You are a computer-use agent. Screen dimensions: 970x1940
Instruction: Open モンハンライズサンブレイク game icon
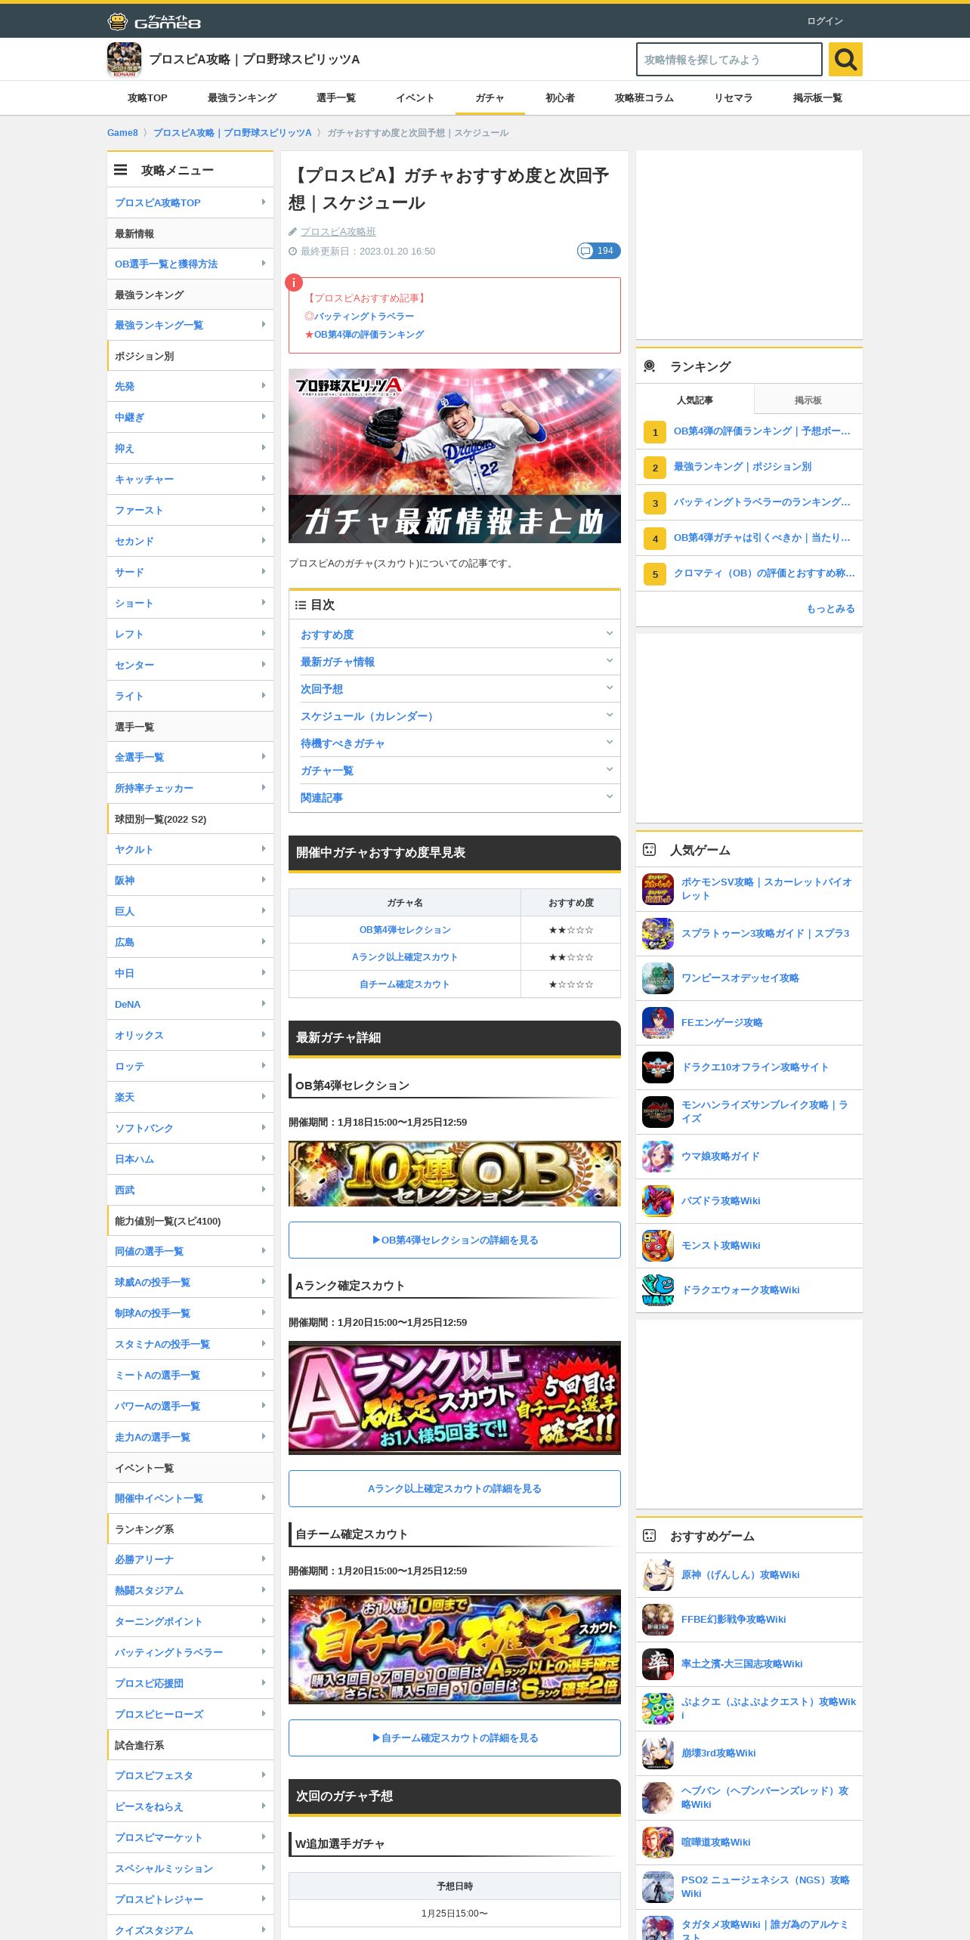[657, 1112]
